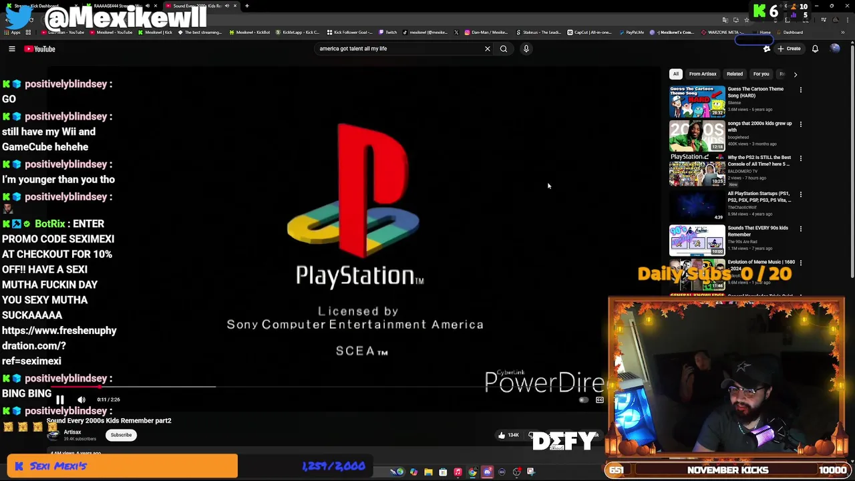Seek on the video progress bar
The width and height of the screenshot is (855, 481).
pos(327,386)
